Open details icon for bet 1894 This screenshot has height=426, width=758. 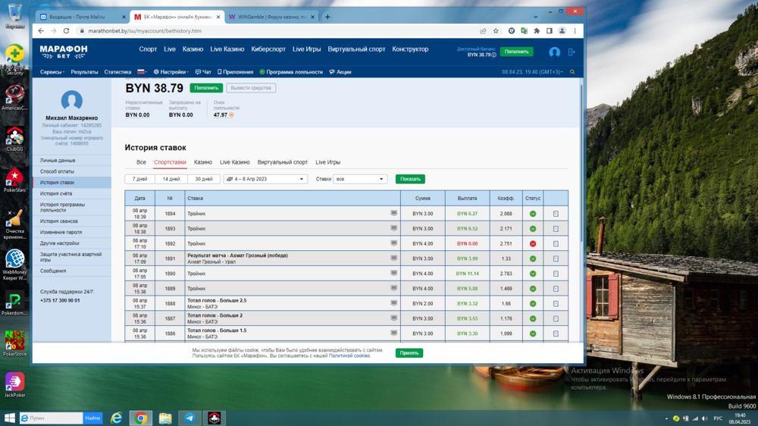pyautogui.click(x=556, y=214)
